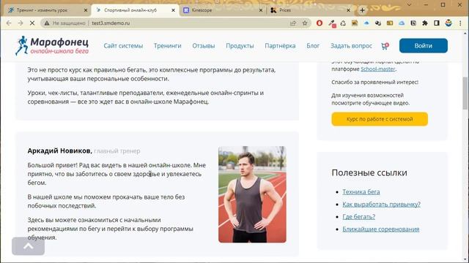Open the recycle-arrows extension icon
469x263 pixels.
343,23
